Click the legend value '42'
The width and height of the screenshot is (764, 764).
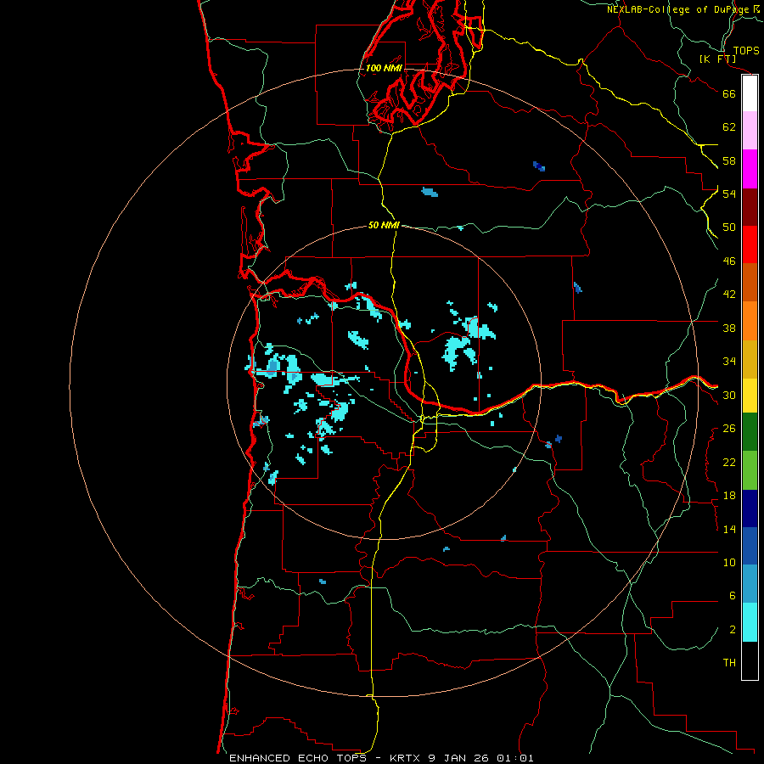click(x=729, y=295)
